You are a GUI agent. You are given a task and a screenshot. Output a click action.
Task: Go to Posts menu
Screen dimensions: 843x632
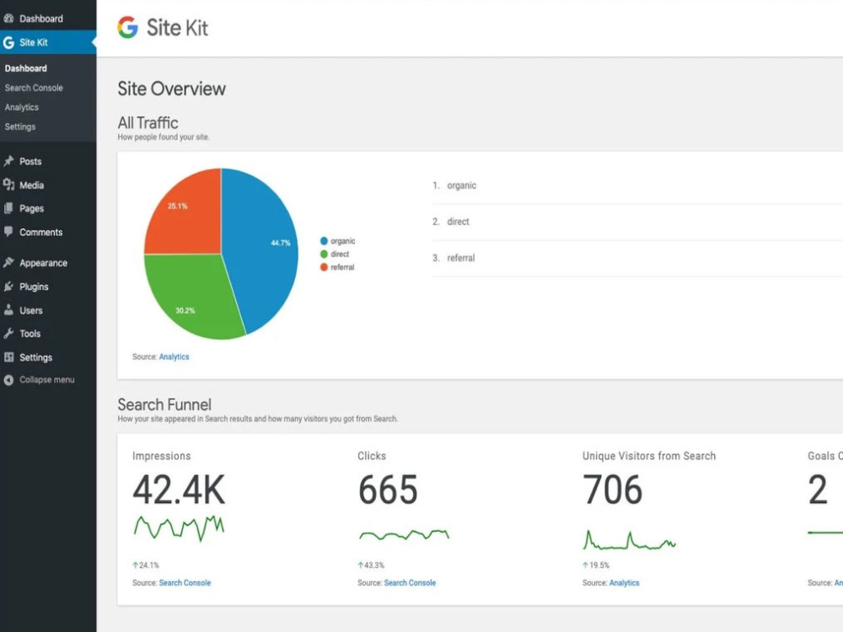(x=48, y=161)
